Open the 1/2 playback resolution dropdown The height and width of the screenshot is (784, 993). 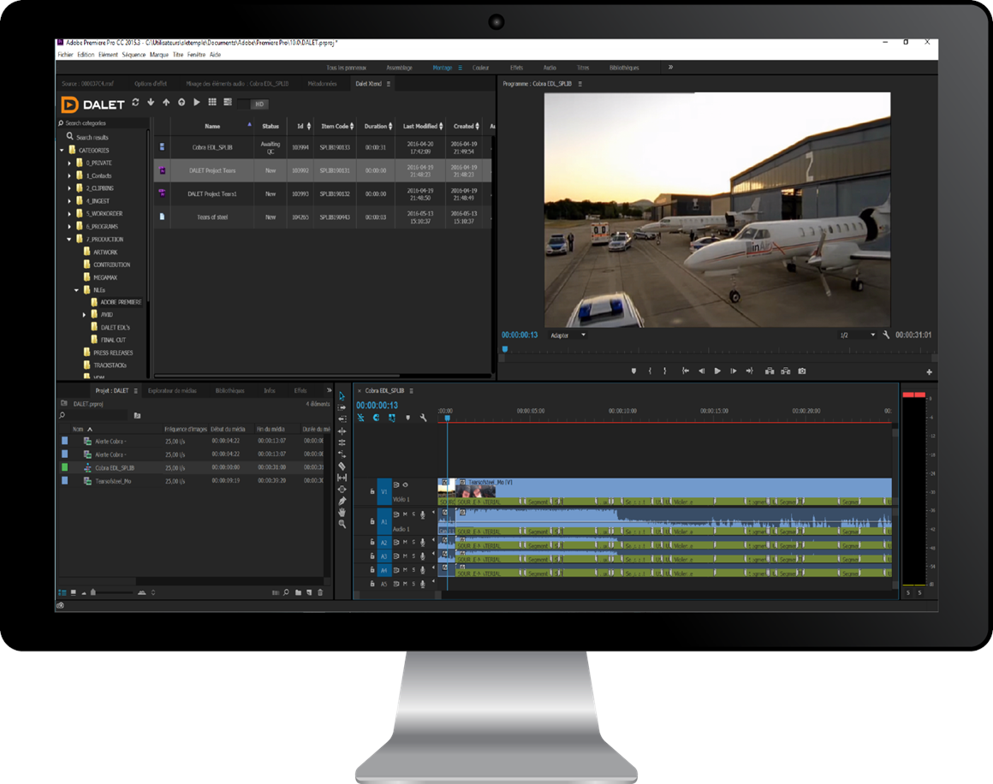point(857,335)
